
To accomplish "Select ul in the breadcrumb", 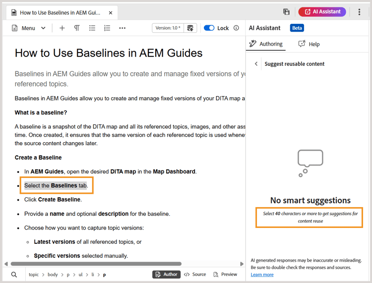I will 80,275.
